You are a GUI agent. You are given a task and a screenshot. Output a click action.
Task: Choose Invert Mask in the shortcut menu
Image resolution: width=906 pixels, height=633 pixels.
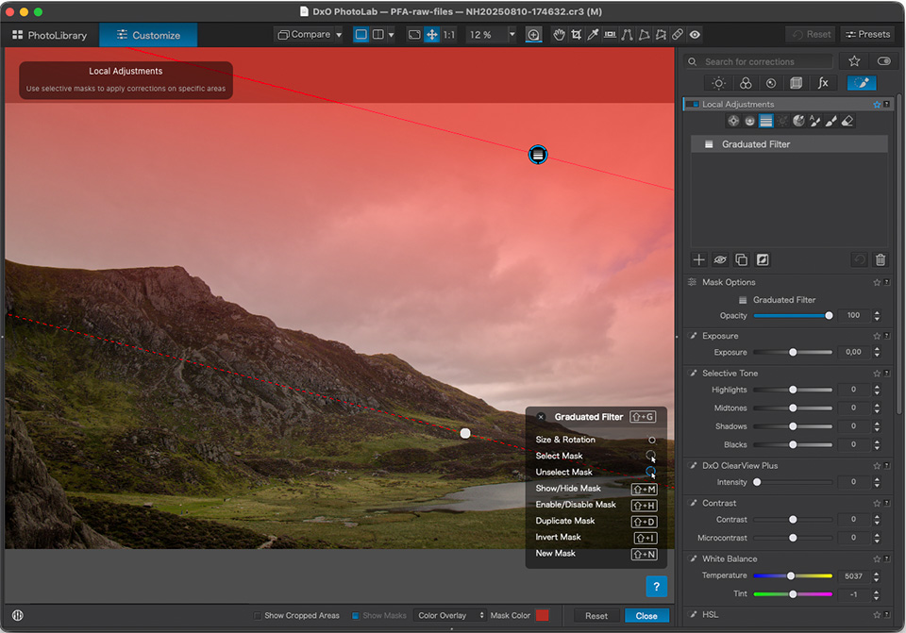[x=558, y=537]
